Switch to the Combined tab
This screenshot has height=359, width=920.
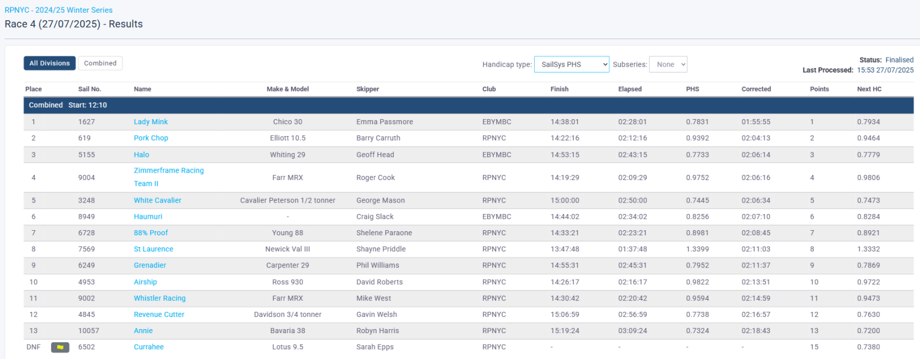coord(100,63)
